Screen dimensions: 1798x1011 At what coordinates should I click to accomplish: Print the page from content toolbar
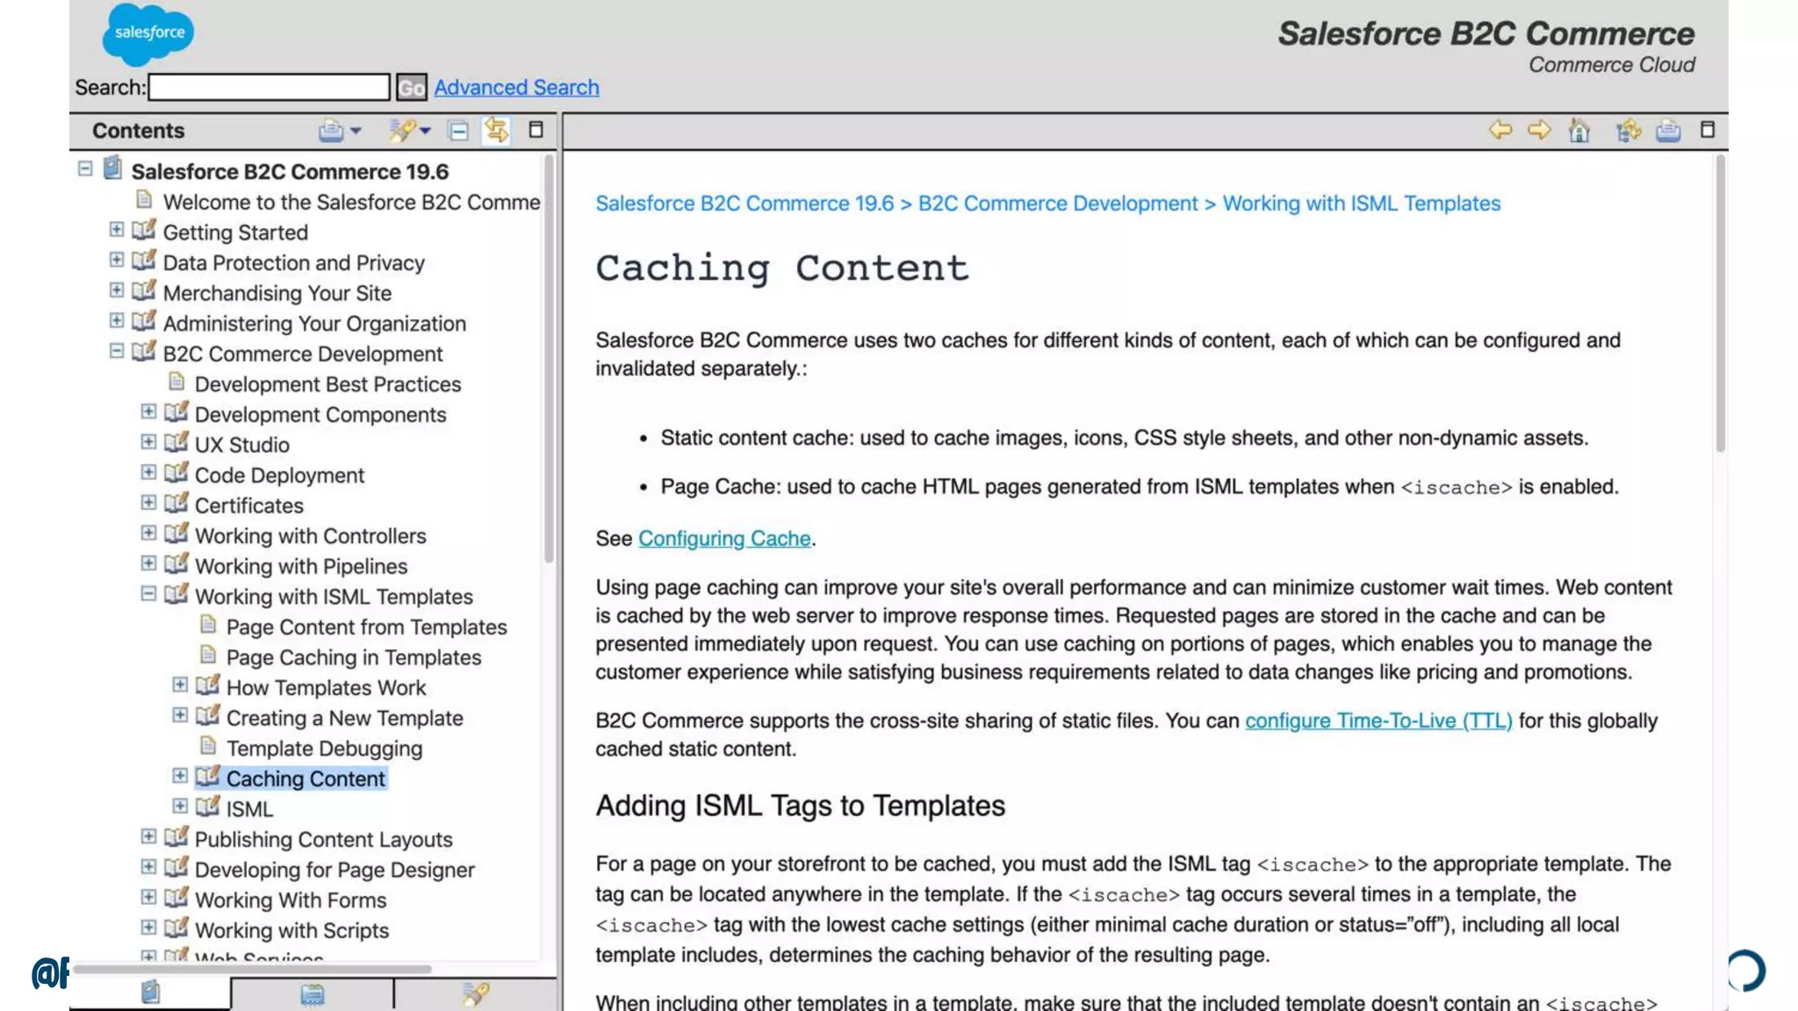pos(1667,131)
